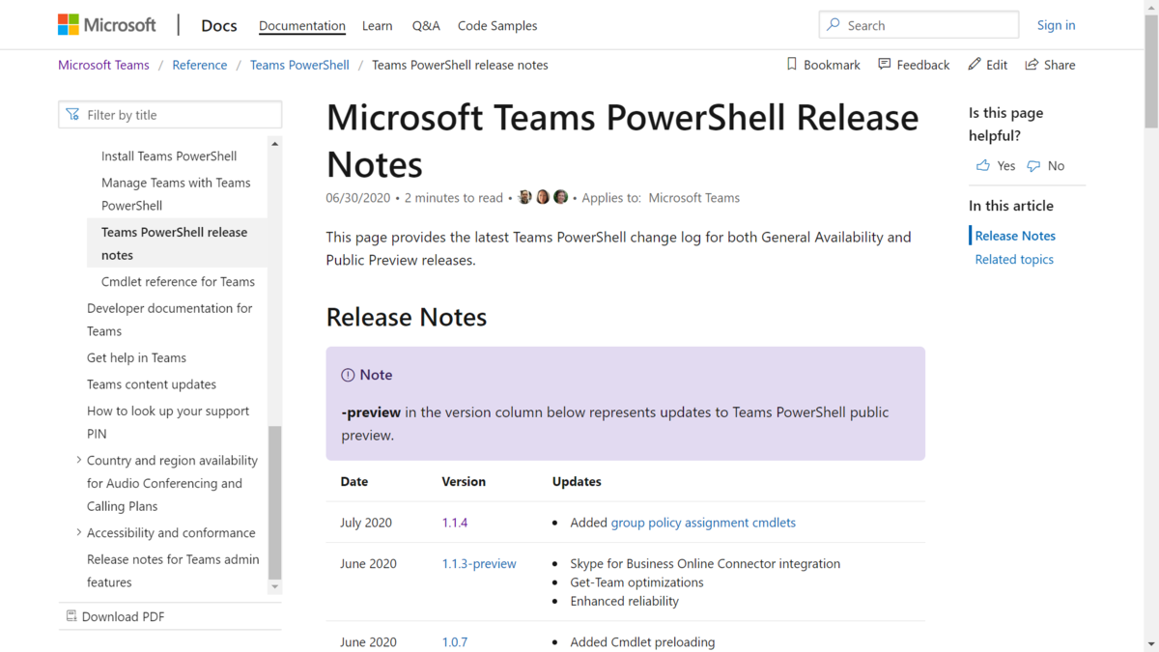Viewport: 1159px width, 652px height.
Task: Click the first contributor avatar
Action: click(524, 197)
